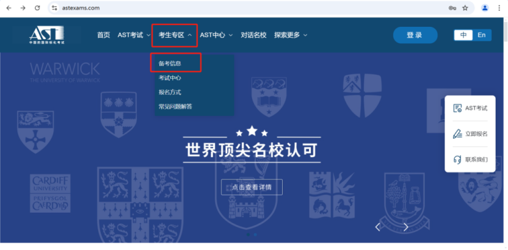This screenshot has width=508, height=250.
Task: Click the AST logo in header
Action: (x=47, y=35)
